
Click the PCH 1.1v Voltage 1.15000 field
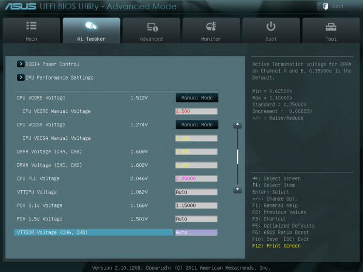click(196, 205)
